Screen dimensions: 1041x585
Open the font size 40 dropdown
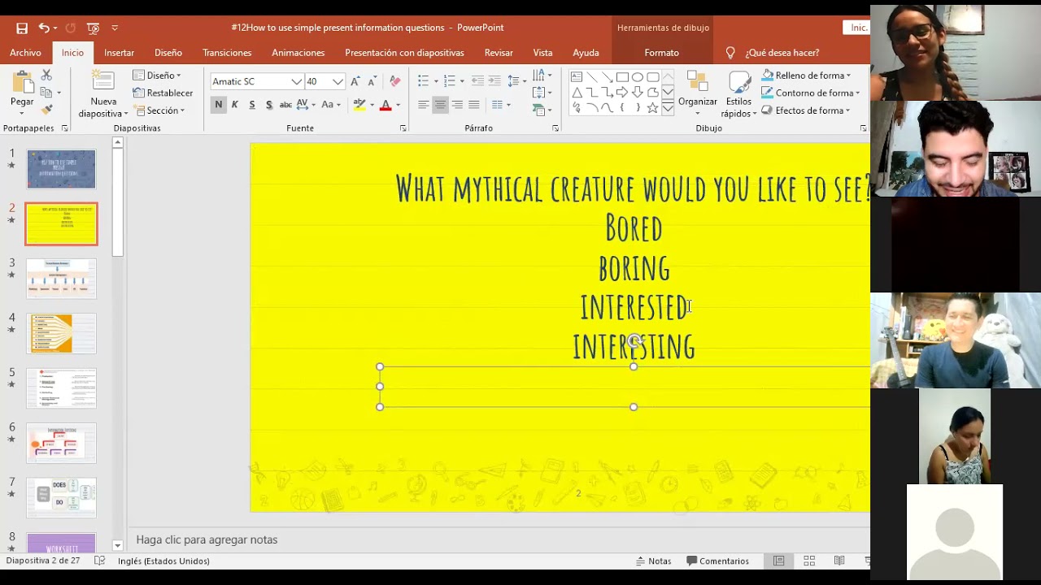pos(338,81)
